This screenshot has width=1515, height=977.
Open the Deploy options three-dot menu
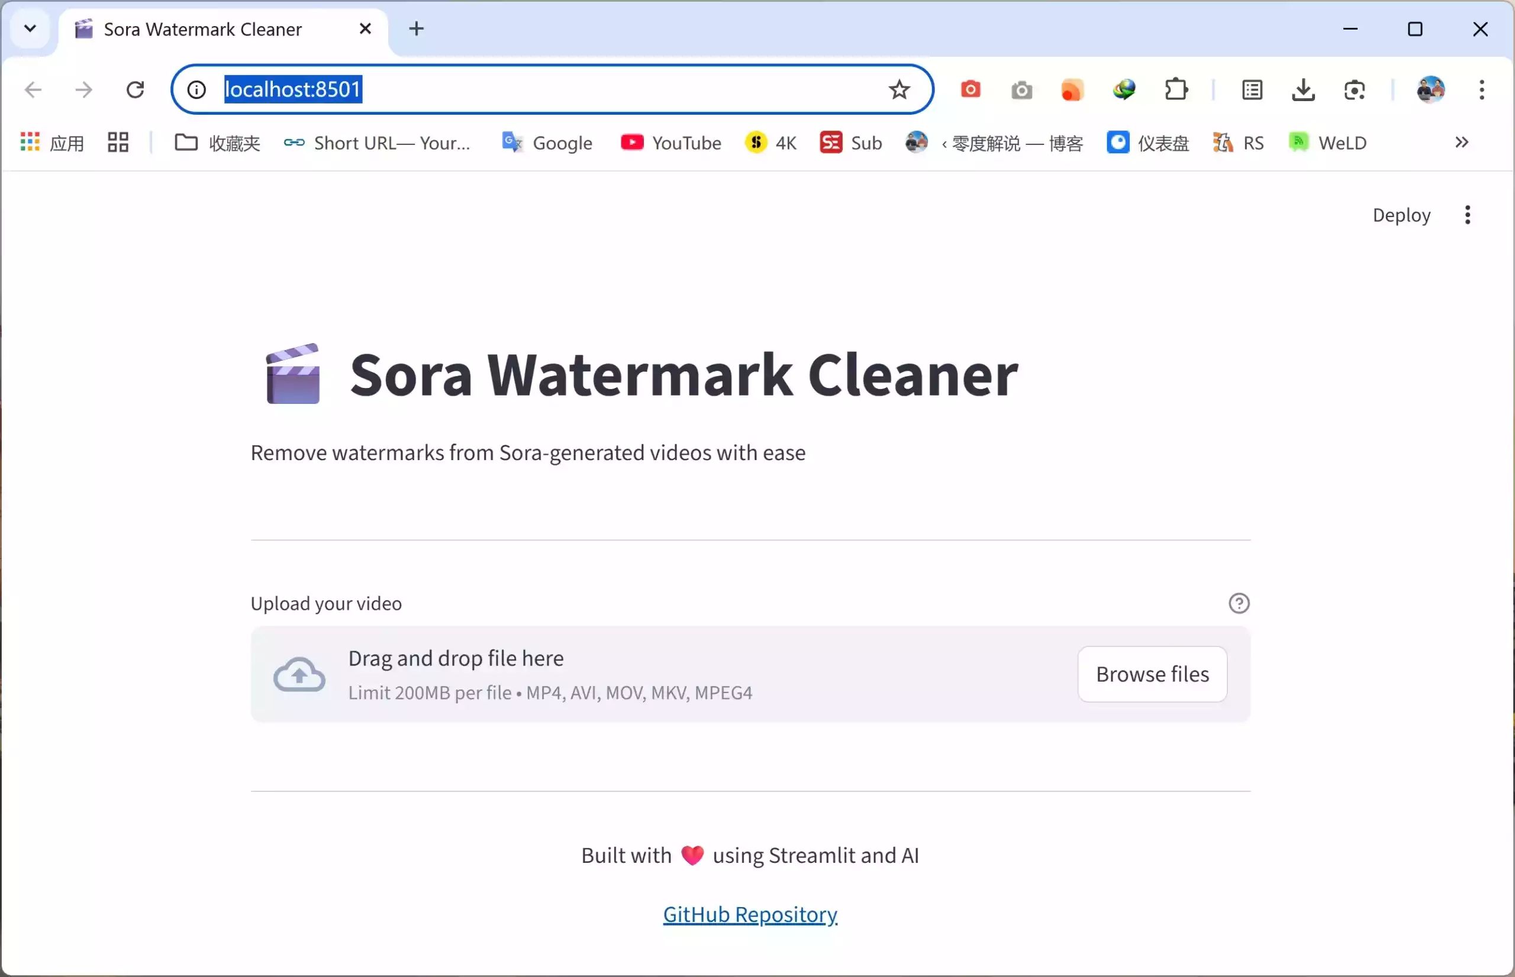pos(1468,215)
